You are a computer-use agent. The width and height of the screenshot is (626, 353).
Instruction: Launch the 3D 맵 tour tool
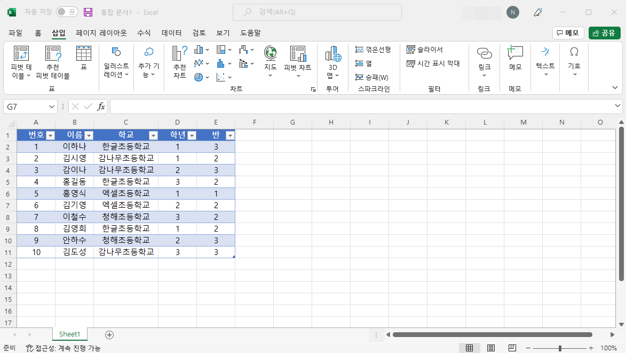click(332, 61)
